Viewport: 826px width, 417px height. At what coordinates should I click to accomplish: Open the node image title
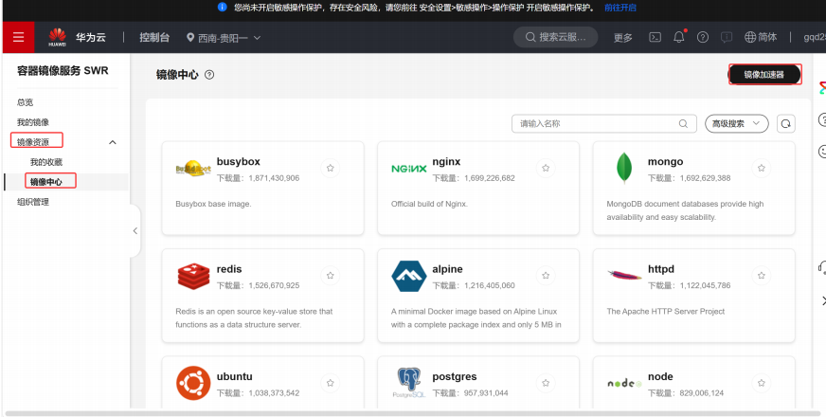coord(660,376)
